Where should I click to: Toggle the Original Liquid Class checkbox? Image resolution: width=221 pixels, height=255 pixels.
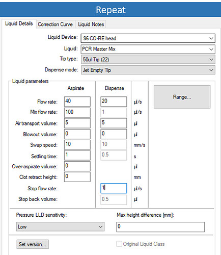[x=119, y=244]
